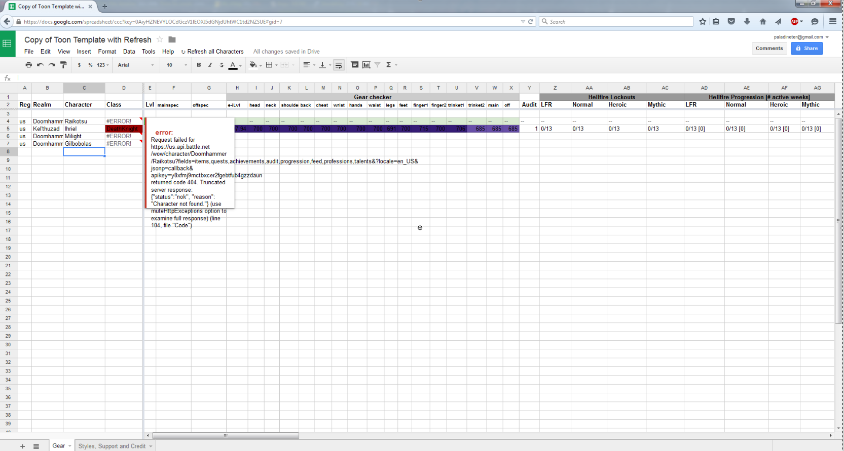Insert a chart
844x451 pixels.
[366, 65]
